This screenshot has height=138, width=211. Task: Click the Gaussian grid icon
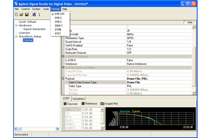point(65,103)
